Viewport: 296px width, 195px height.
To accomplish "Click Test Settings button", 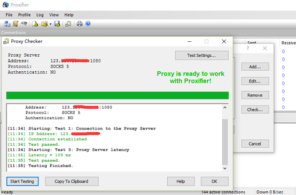I will tap(201, 56).
